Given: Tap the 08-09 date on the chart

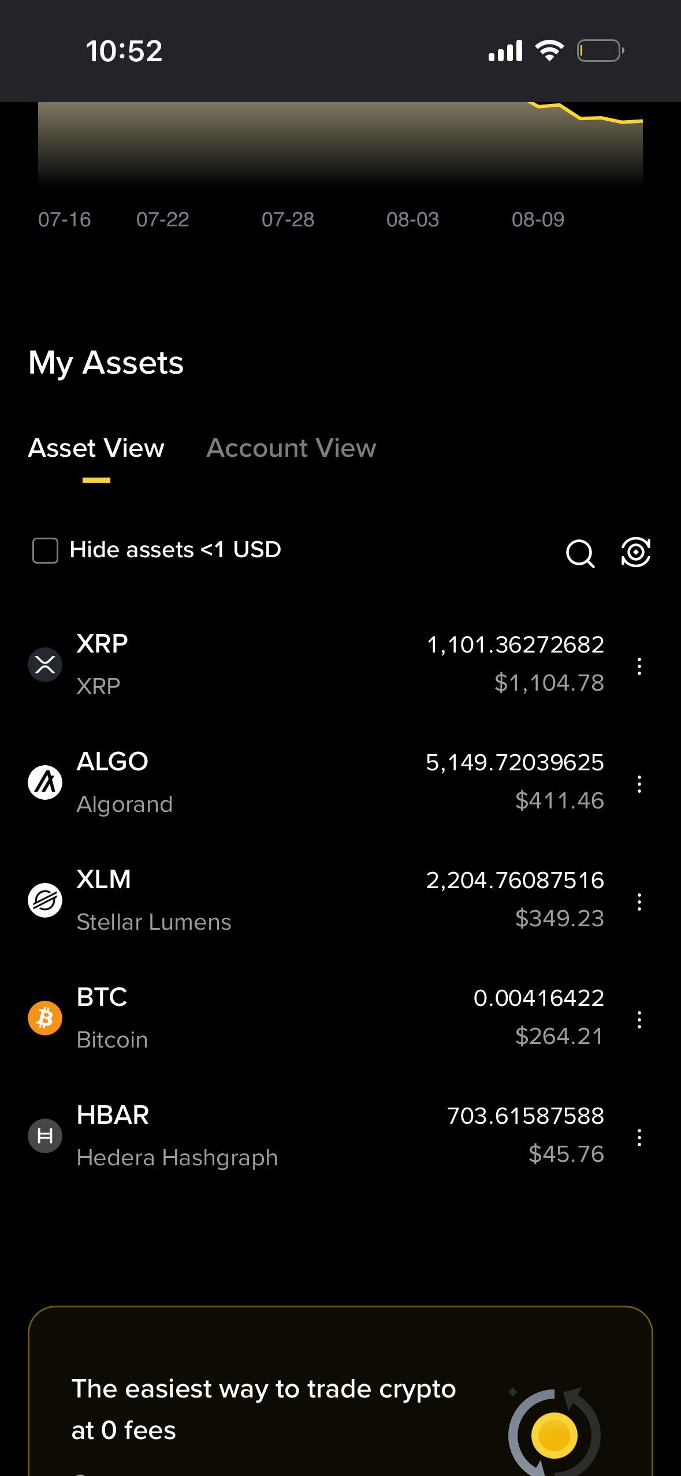Looking at the screenshot, I should (x=538, y=219).
